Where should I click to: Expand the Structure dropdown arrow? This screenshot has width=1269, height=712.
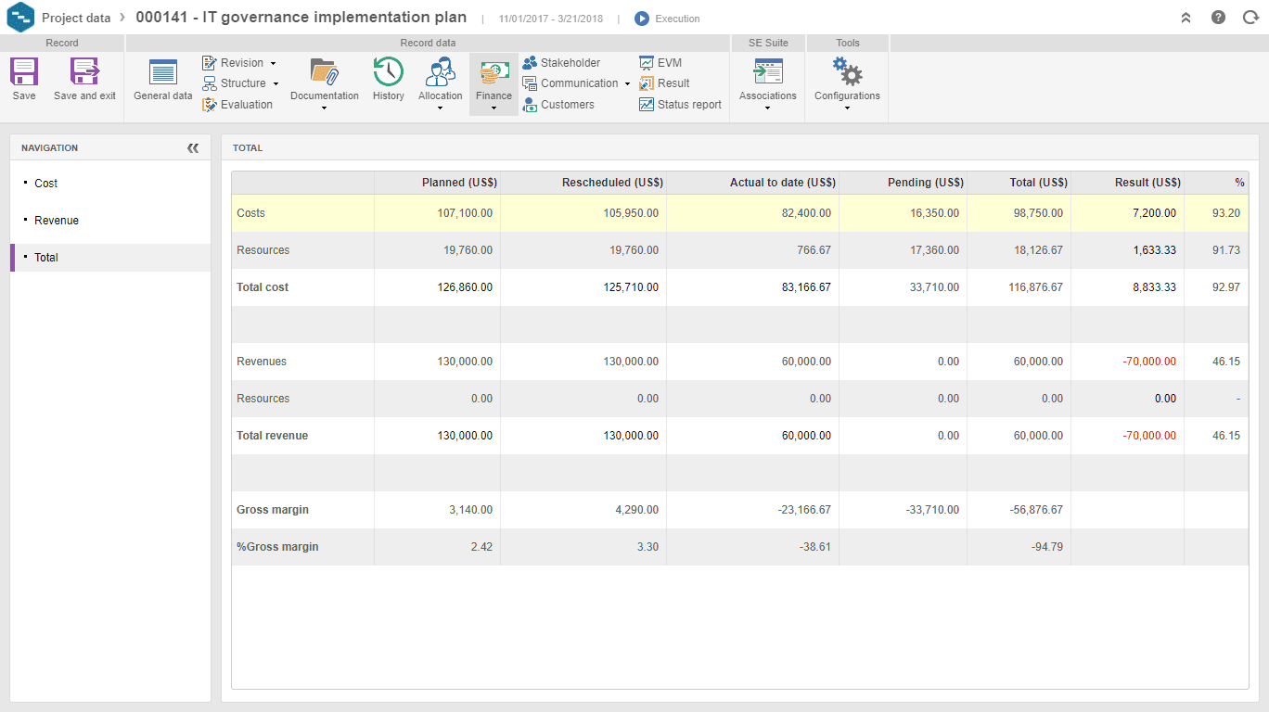276,84
